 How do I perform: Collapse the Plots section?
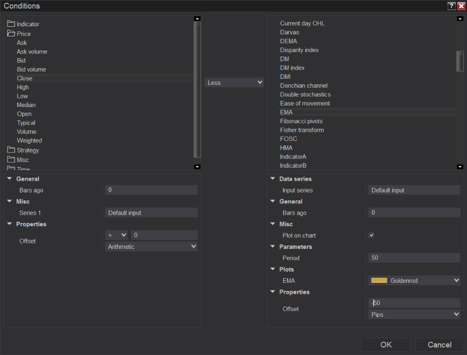tap(272, 269)
